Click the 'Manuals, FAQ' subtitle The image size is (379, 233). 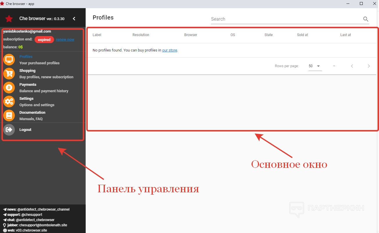(31, 119)
